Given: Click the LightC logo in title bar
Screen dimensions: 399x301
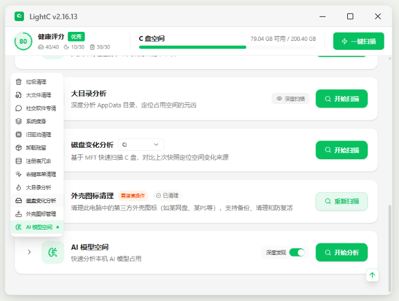Looking at the screenshot, I should click(x=19, y=16).
